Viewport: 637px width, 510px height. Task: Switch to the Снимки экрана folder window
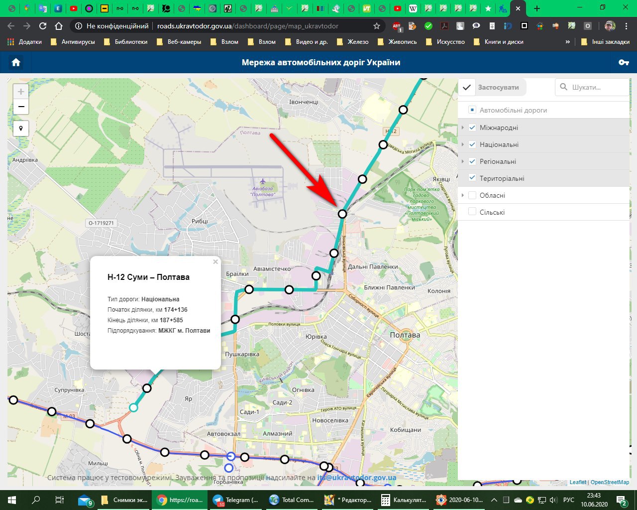coord(124,500)
